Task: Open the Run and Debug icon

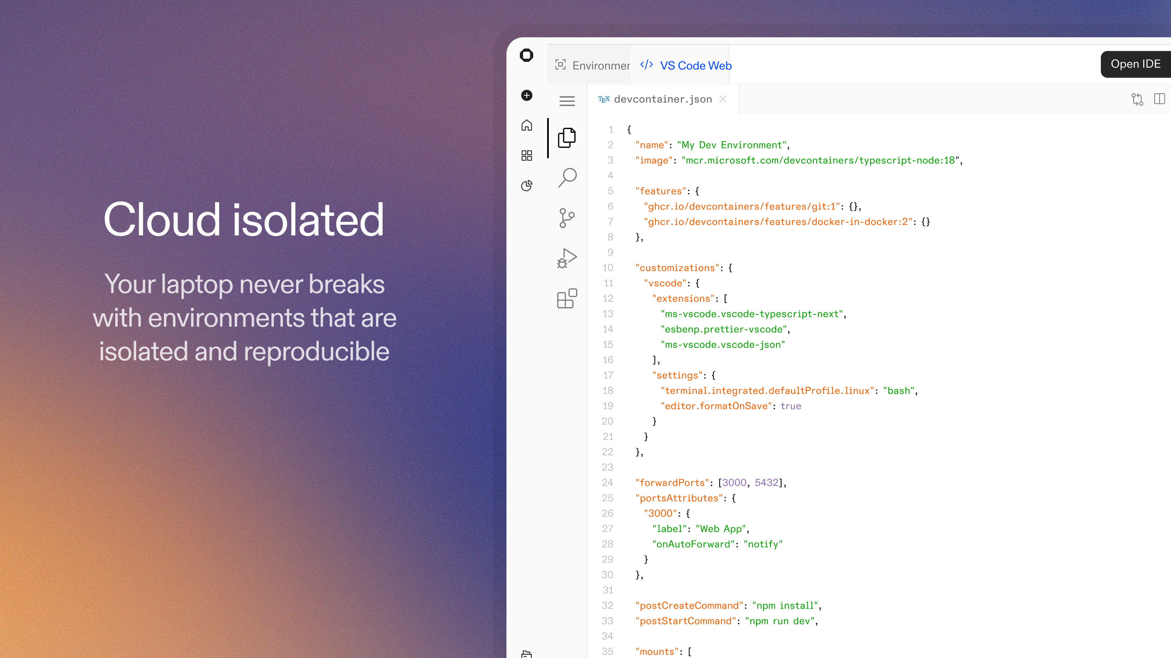Action: tap(567, 258)
